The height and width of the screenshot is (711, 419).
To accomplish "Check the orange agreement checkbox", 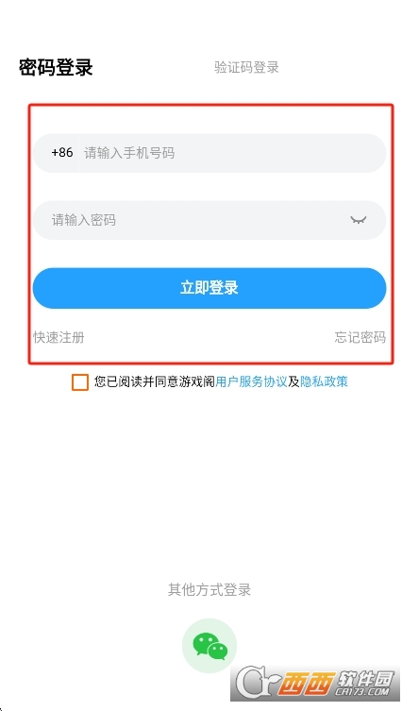I will click(80, 381).
